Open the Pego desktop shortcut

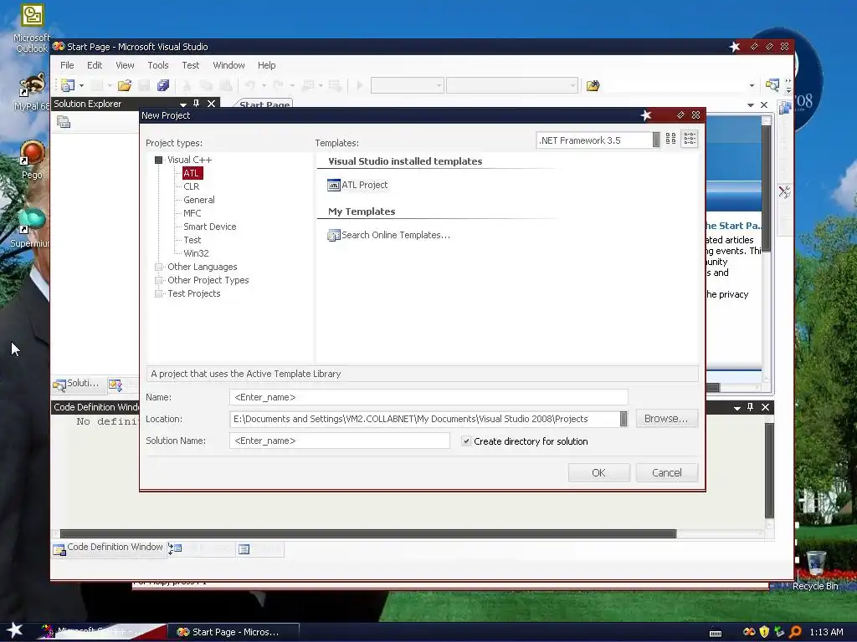32,160
